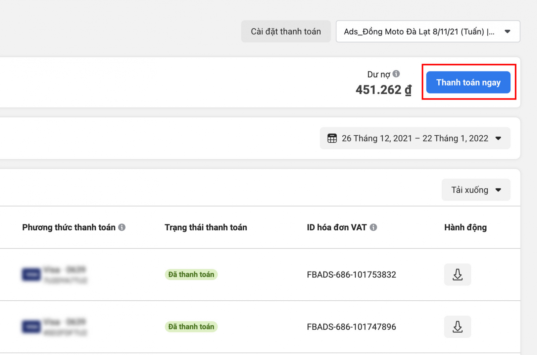Click the info icon beside Phương thức thanh toán

(x=122, y=227)
